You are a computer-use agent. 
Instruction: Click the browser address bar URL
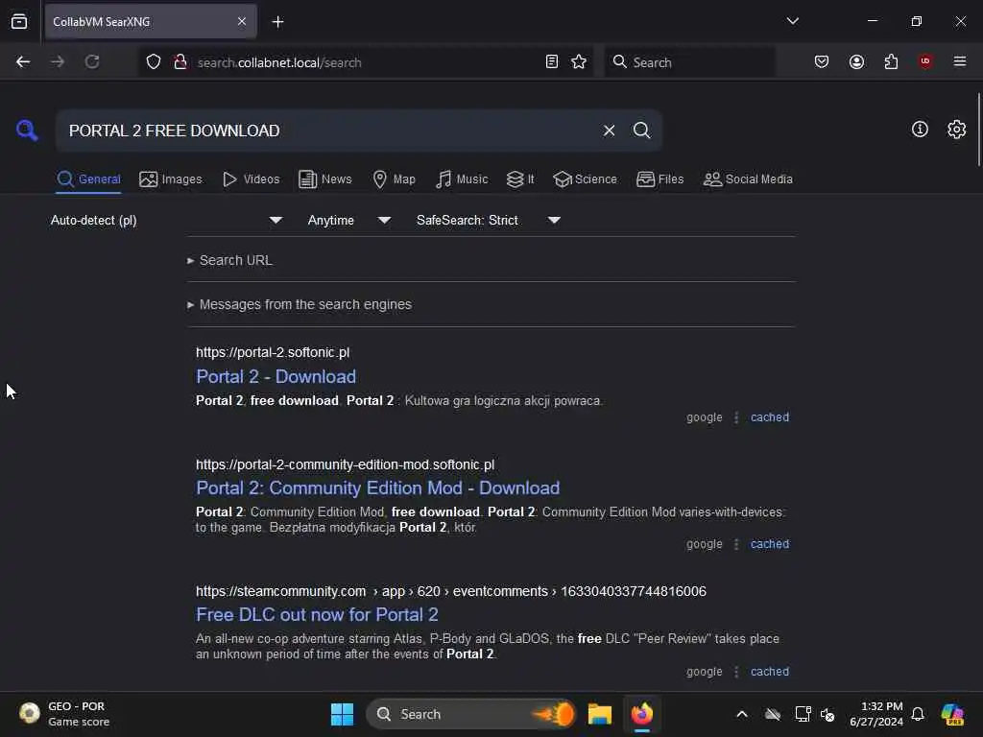279,62
